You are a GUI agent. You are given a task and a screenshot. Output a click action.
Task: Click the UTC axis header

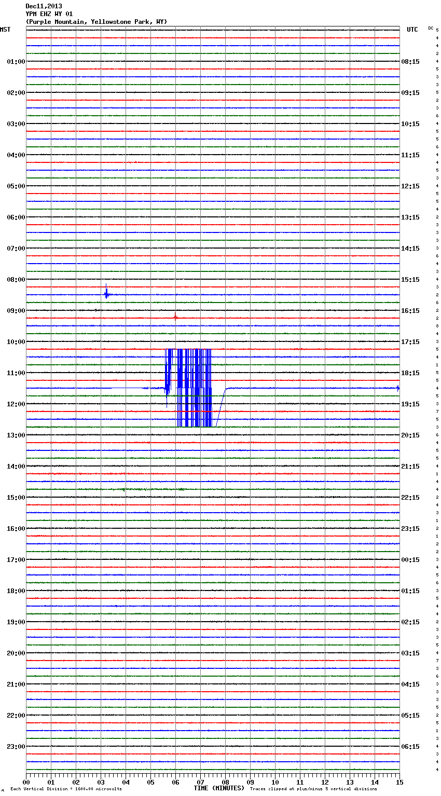click(x=412, y=30)
